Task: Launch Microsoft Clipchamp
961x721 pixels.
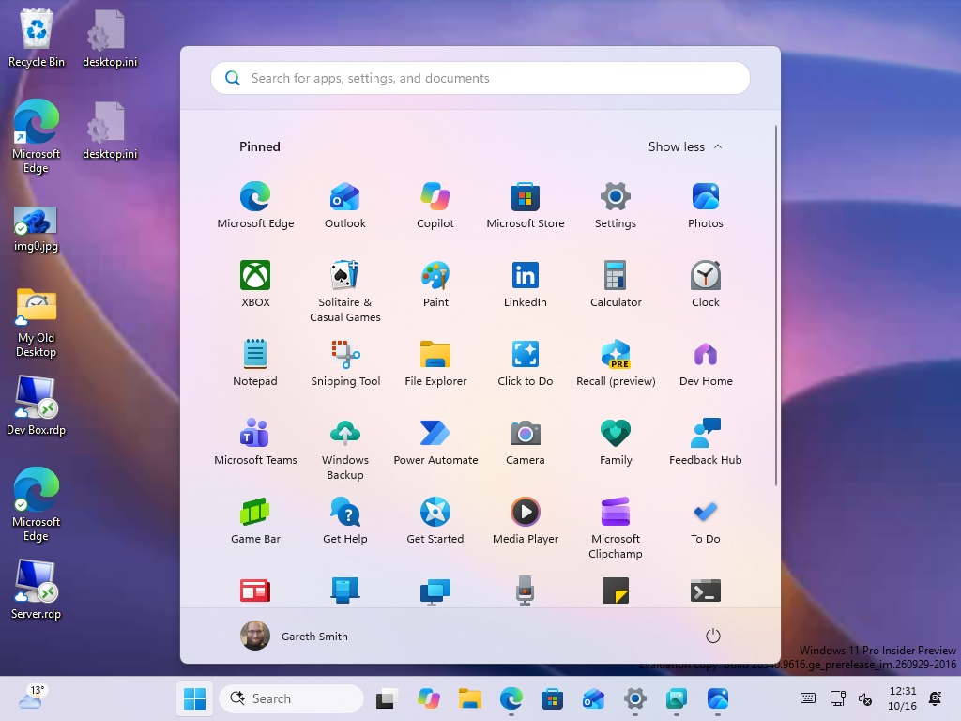Action: click(616, 528)
